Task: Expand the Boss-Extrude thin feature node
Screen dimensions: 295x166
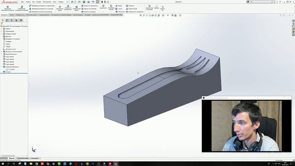Action: [1, 52]
